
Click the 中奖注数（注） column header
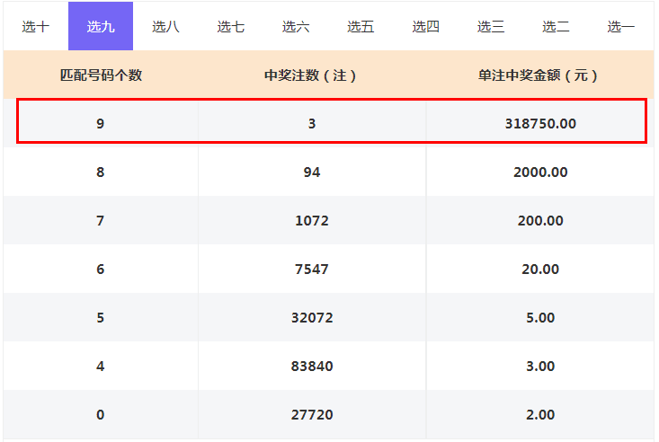(312, 75)
